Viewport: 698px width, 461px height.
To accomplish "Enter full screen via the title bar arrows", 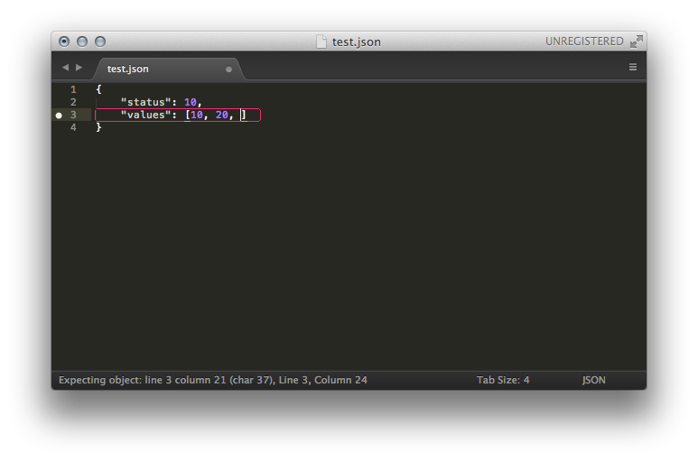I will pos(636,41).
